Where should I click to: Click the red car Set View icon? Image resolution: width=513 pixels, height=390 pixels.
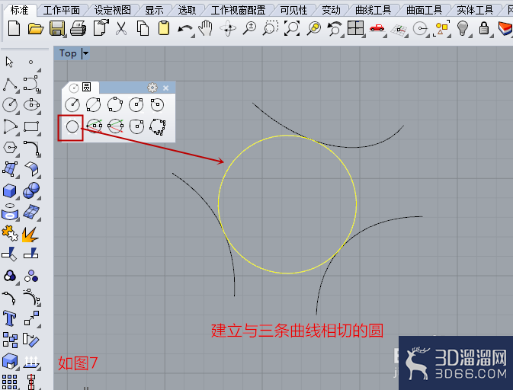click(x=377, y=28)
